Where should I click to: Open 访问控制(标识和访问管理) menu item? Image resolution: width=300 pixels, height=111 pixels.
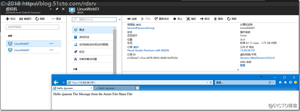click(93, 44)
